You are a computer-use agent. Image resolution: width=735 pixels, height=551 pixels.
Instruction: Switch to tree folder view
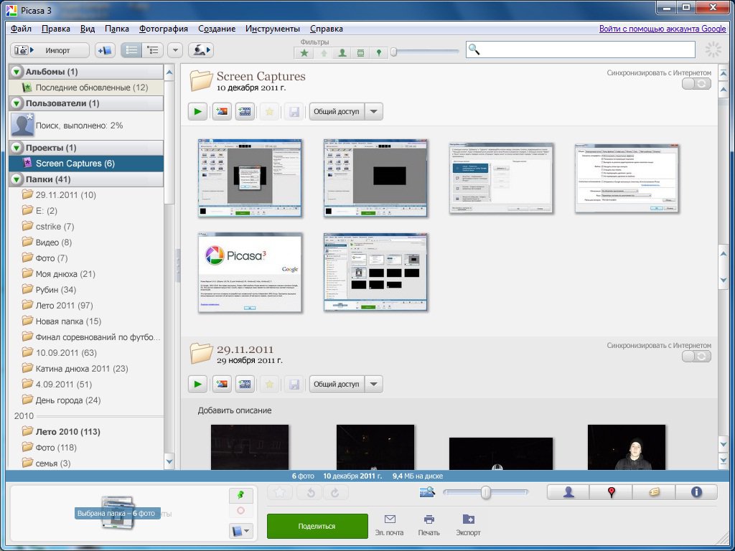click(152, 50)
